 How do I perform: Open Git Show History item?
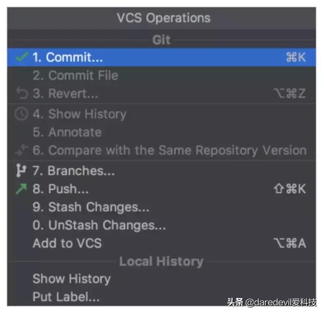click(79, 114)
